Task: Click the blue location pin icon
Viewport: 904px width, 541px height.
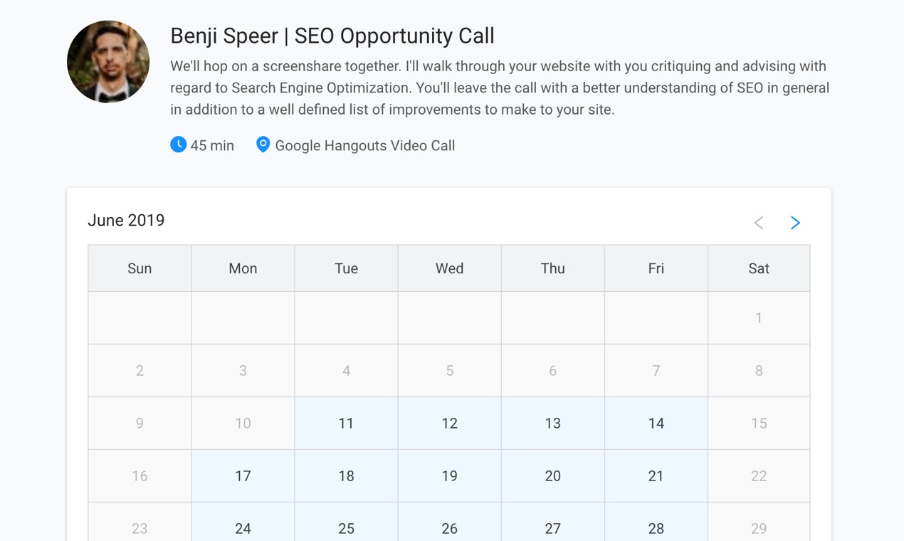Action: point(263,145)
